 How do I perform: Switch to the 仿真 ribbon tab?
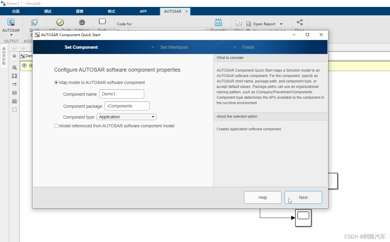click(16, 11)
